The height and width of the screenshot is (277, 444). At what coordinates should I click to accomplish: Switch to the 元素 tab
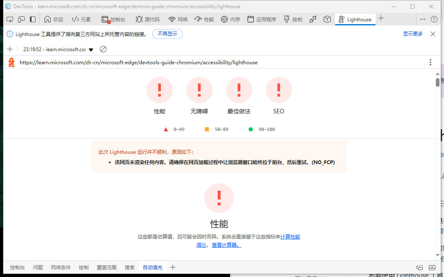[81, 19]
